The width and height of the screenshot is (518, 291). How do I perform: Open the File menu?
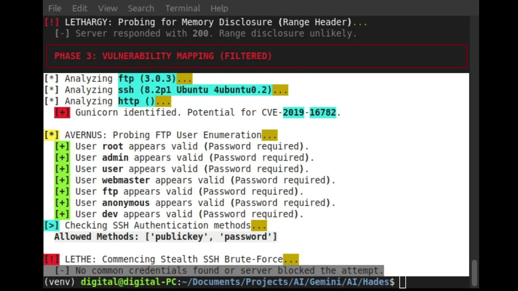click(55, 8)
